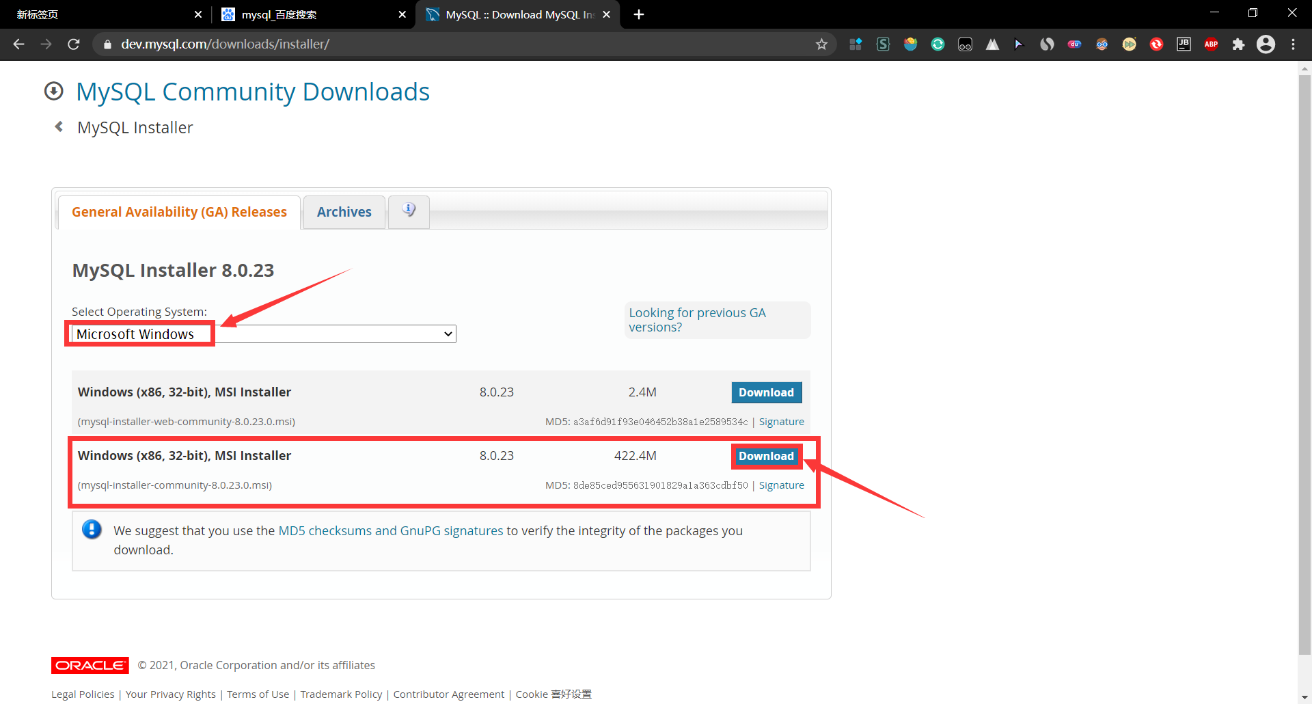Open Signature link for the 422.4M community installer
The height and width of the screenshot is (704, 1312).
(x=781, y=485)
